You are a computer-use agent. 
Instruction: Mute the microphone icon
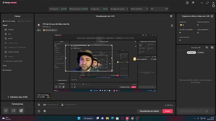62,105
